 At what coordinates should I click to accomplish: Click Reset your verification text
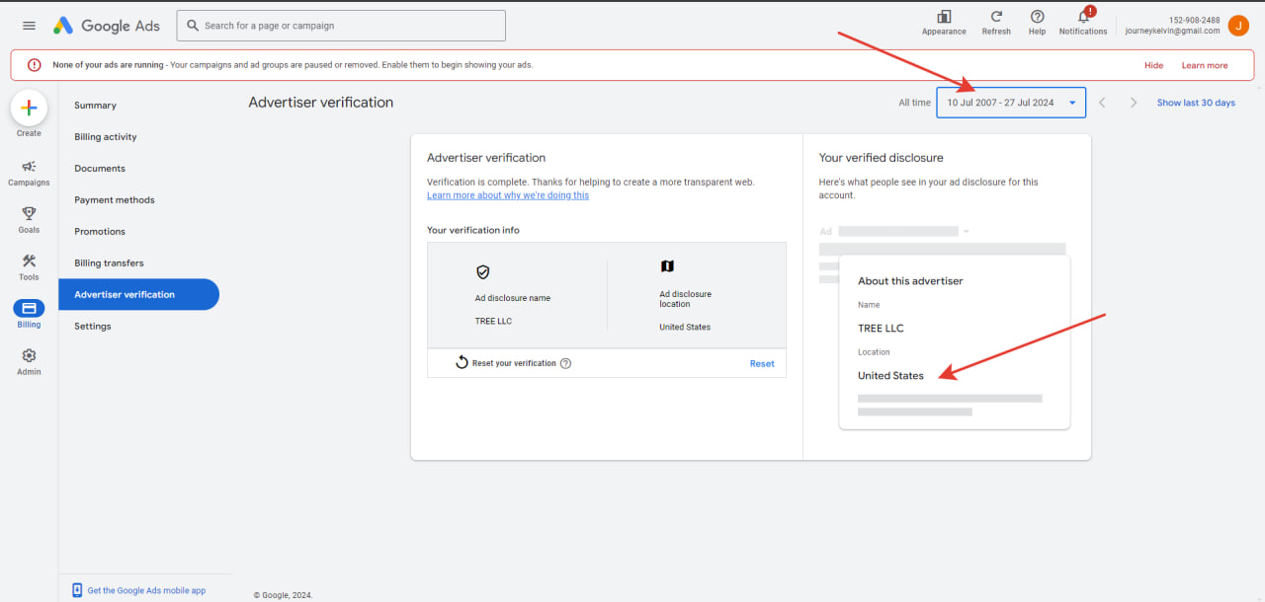pyautogui.click(x=514, y=363)
